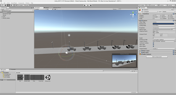Click the Audio Listener component icon
Screen dimensions: 176x95
point(140,54)
